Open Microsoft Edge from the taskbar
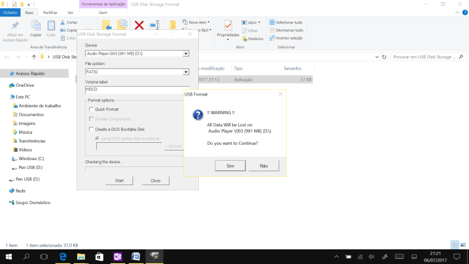The height and width of the screenshot is (264, 469). [x=63, y=256]
